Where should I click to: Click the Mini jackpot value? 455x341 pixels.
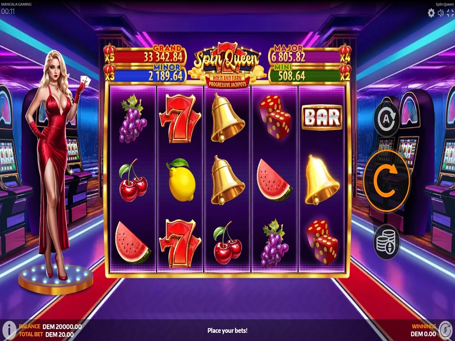[x=291, y=76]
